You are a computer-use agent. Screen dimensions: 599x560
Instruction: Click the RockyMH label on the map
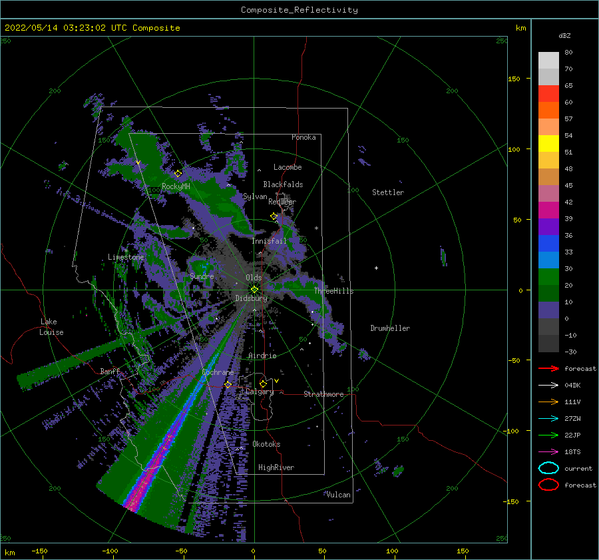[x=176, y=186]
